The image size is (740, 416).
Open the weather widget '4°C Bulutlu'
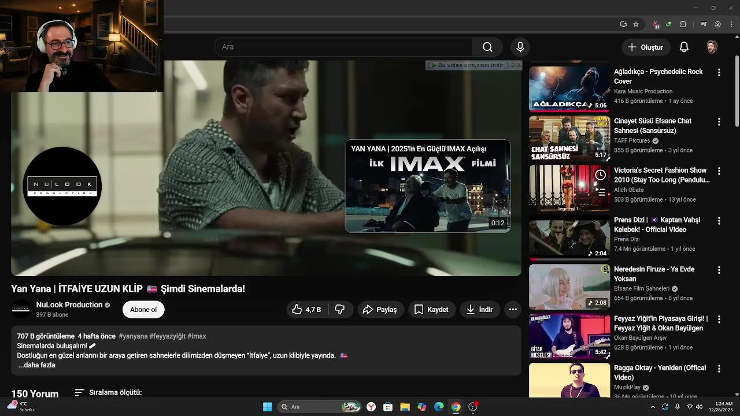point(20,407)
